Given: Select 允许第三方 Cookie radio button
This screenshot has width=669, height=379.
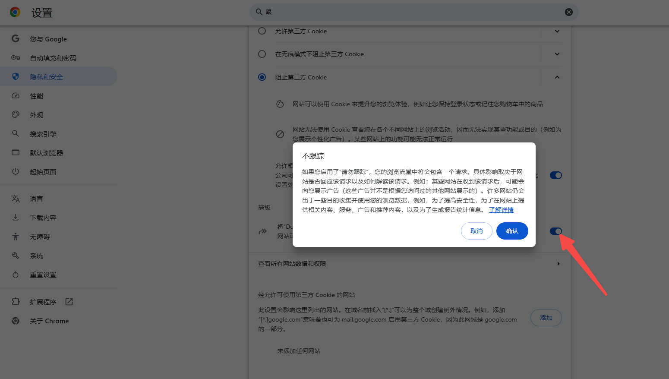Looking at the screenshot, I should pos(262,31).
